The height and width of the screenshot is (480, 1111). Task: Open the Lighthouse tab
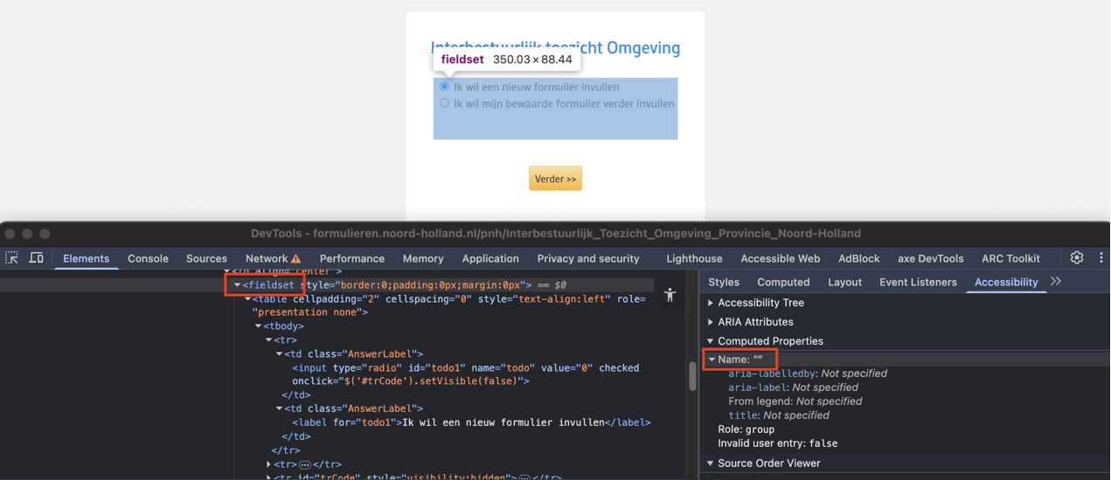[x=694, y=258]
